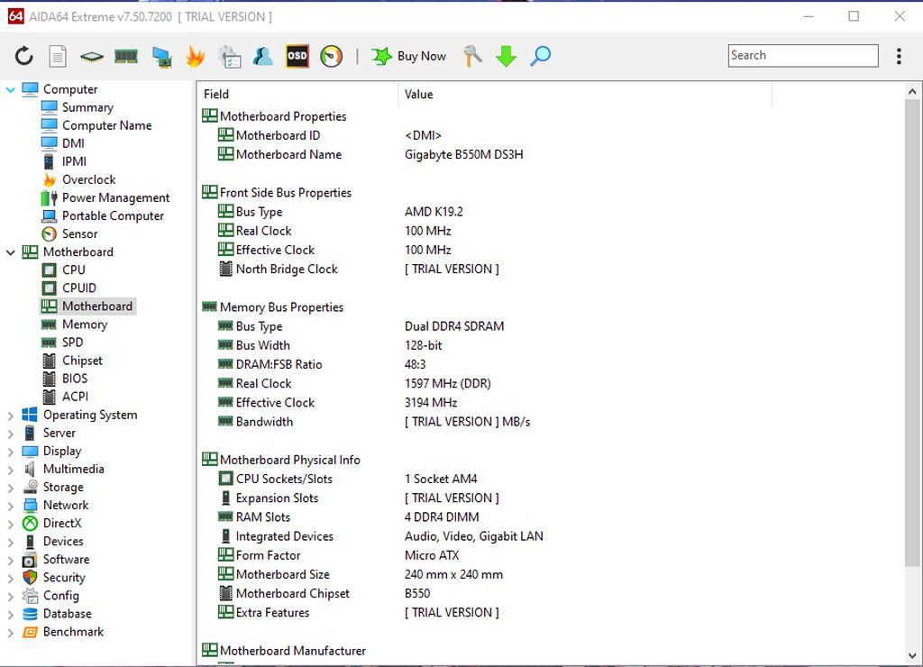The width and height of the screenshot is (923, 667).
Task: Select the Overclock tree entry
Action: click(88, 179)
